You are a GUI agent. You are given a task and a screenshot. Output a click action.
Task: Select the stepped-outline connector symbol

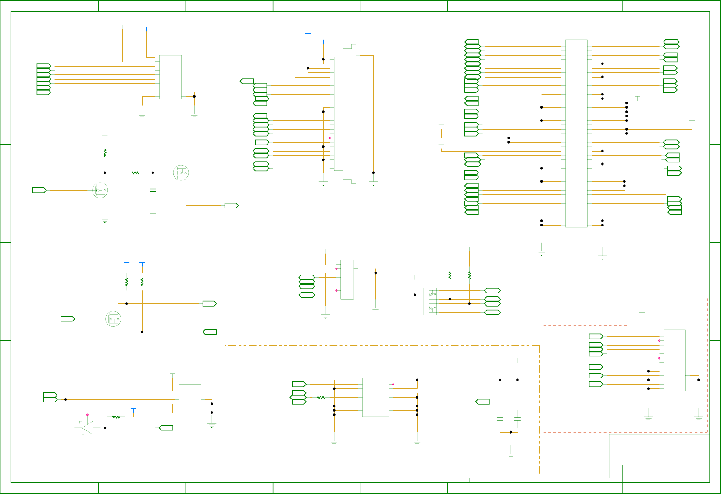(x=345, y=114)
